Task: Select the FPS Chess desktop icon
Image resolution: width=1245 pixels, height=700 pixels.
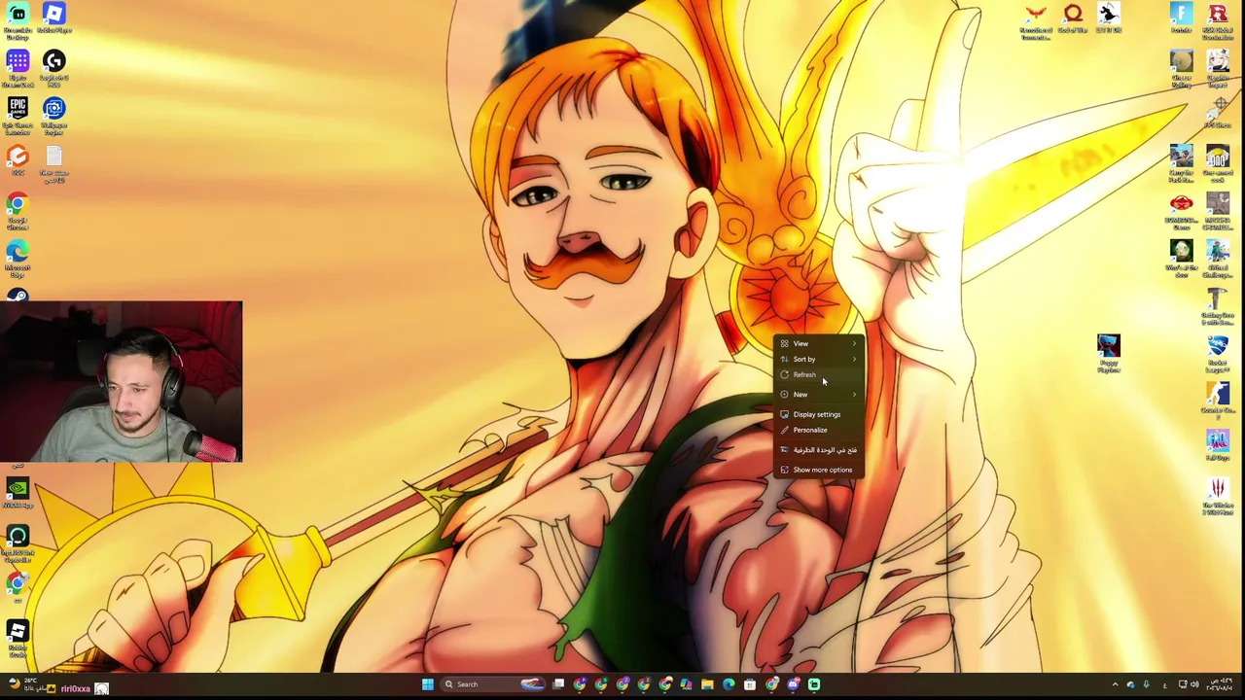Action: (x=1218, y=113)
